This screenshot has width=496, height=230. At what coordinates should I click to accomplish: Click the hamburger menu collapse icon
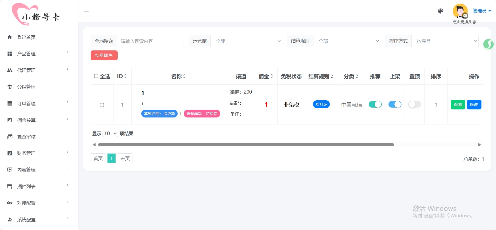[87, 11]
